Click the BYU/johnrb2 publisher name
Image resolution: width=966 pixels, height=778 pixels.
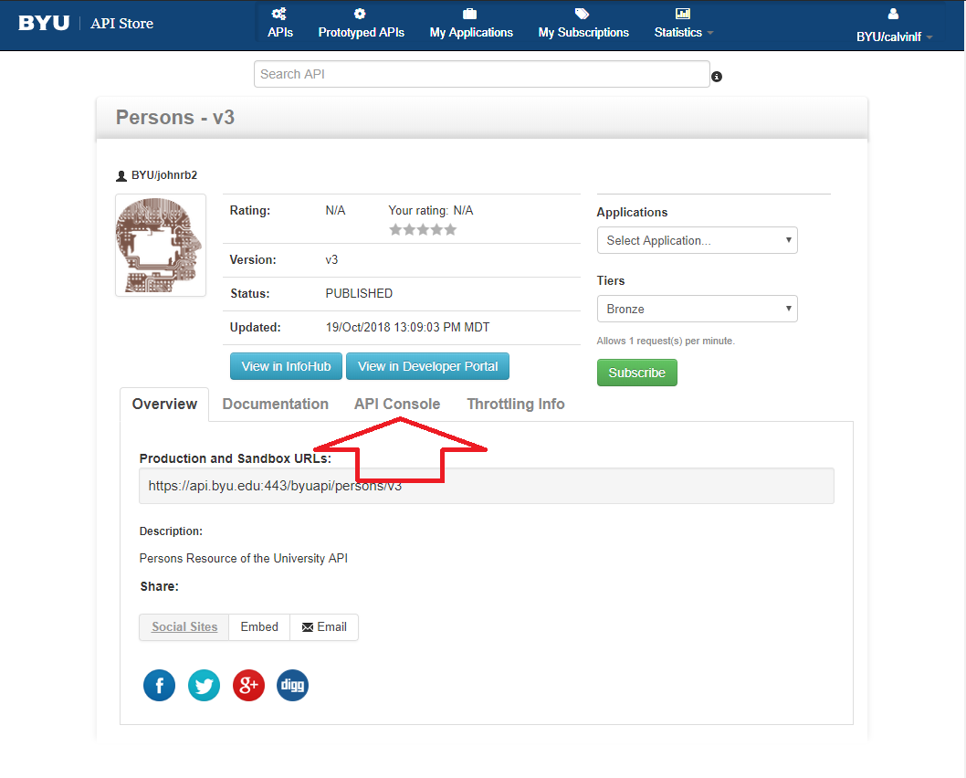point(164,175)
